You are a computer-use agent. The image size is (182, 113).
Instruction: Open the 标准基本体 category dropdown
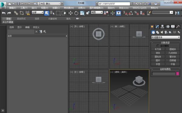coord(166,37)
